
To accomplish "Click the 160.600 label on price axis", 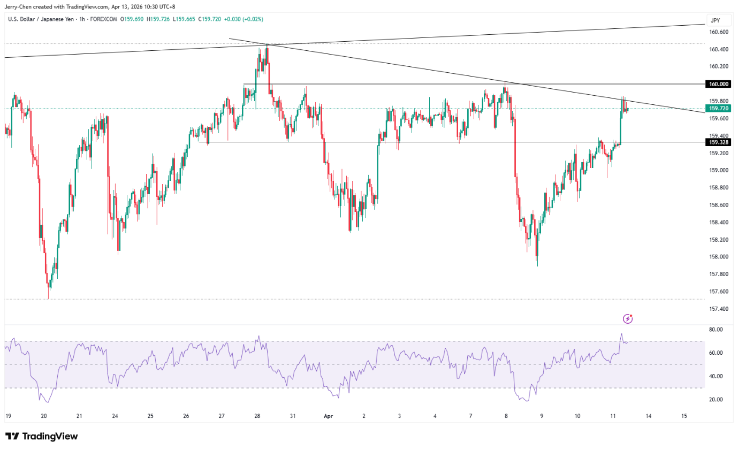I will (718, 32).
